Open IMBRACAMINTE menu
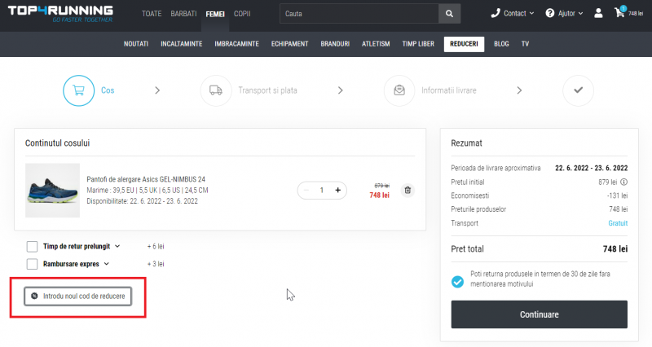 pos(236,44)
